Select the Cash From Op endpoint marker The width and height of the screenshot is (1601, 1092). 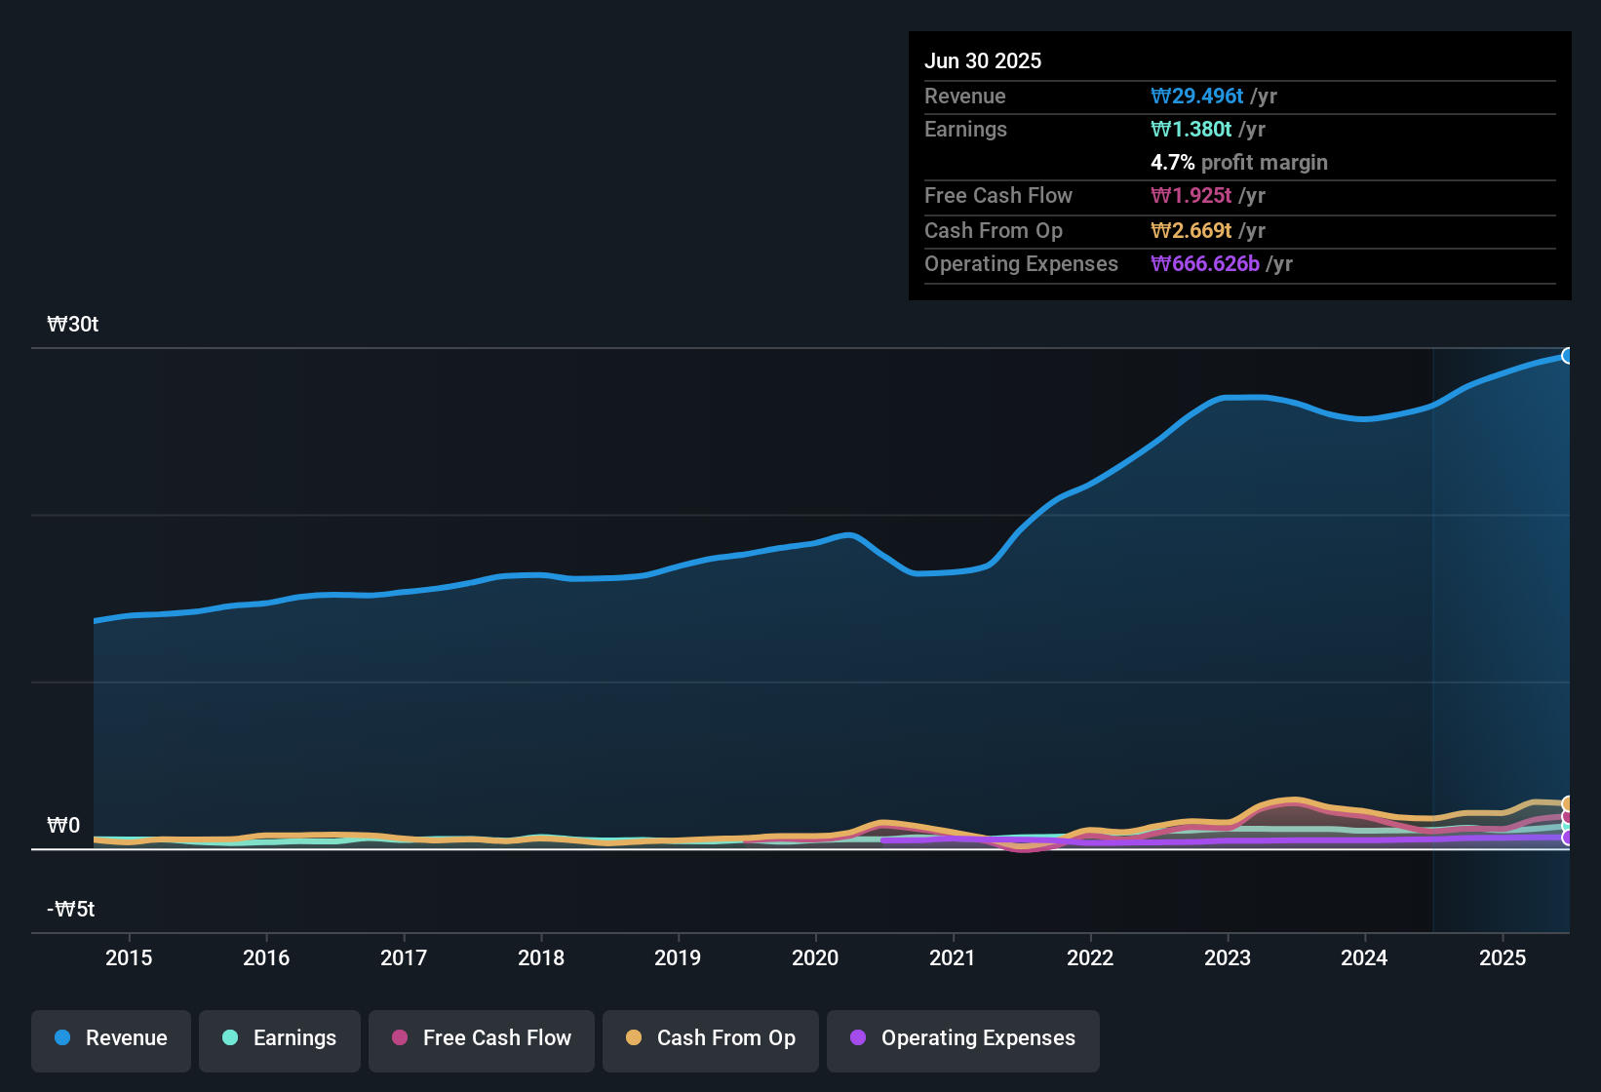point(1568,804)
